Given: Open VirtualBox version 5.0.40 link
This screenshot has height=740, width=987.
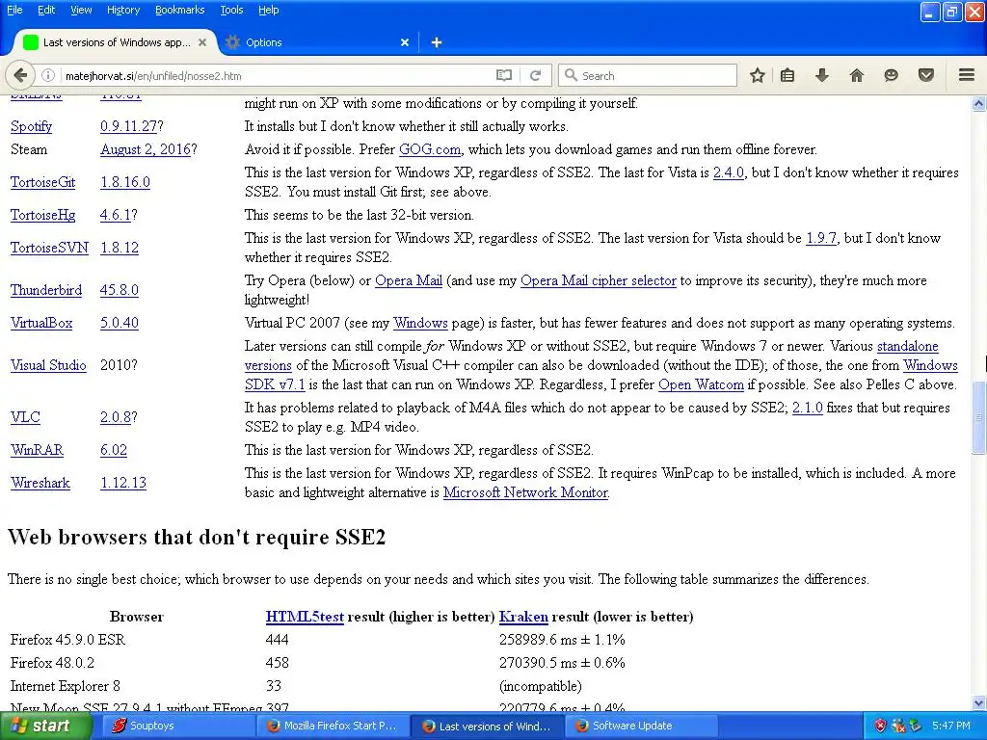Looking at the screenshot, I should pos(119,323).
